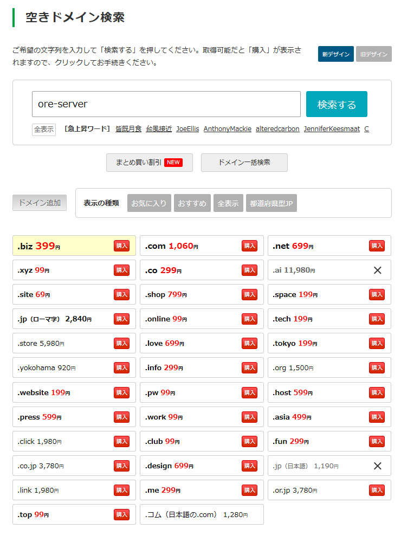Viewport: 401px width, 542px height.
Task: Purchase the .or.jp domain for 3,780円
Action: pyautogui.click(x=377, y=490)
